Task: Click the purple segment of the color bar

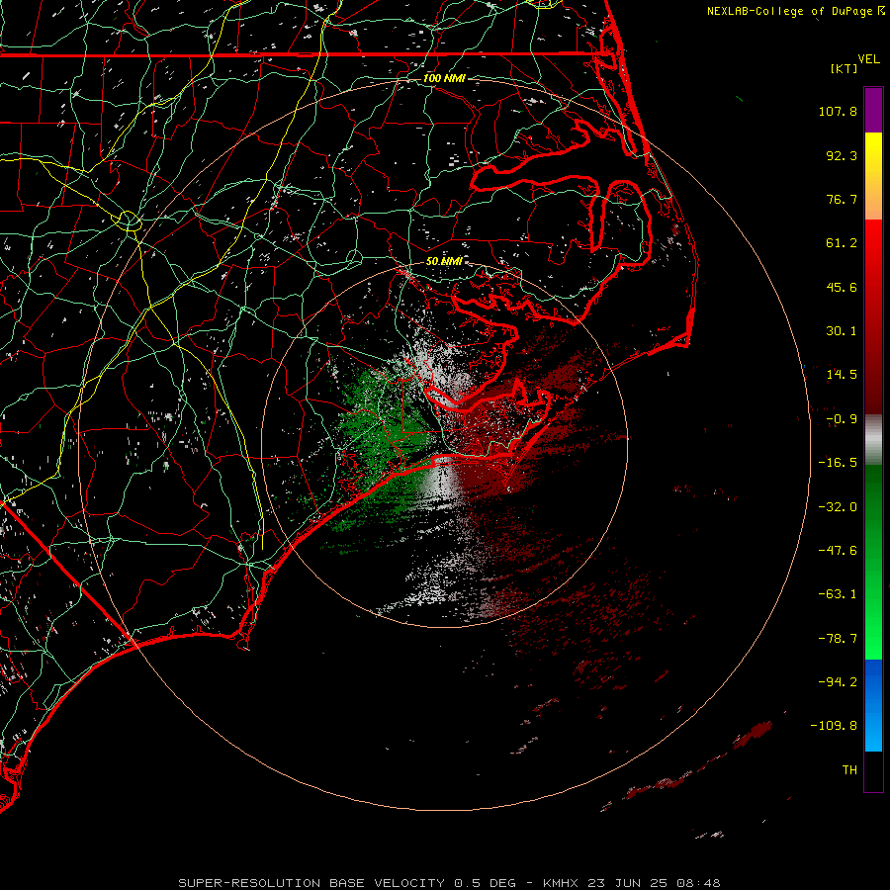Action: tap(873, 110)
